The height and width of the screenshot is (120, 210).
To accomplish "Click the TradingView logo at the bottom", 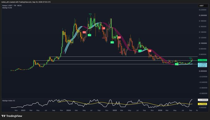I will coord(12,116).
